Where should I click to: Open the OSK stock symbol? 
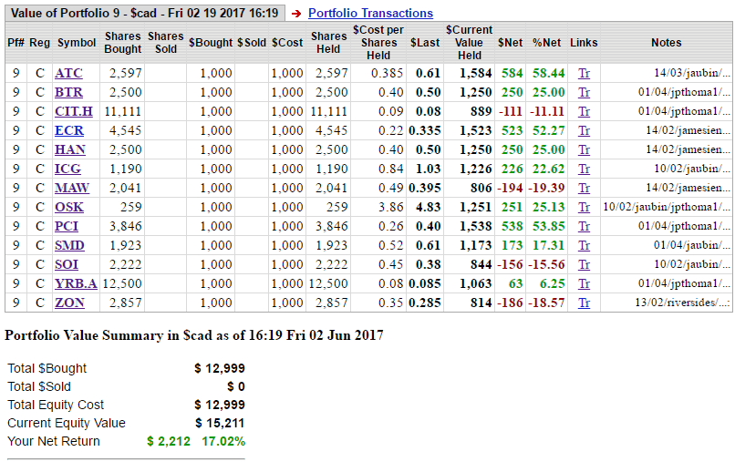[x=69, y=207]
